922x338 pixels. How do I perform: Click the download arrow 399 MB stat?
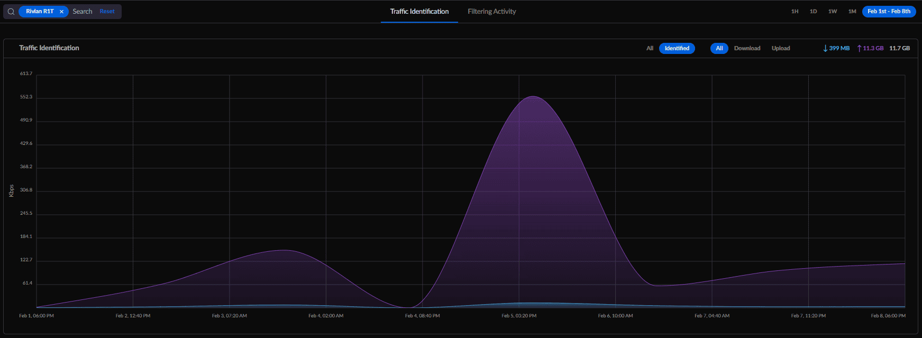click(836, 49)
